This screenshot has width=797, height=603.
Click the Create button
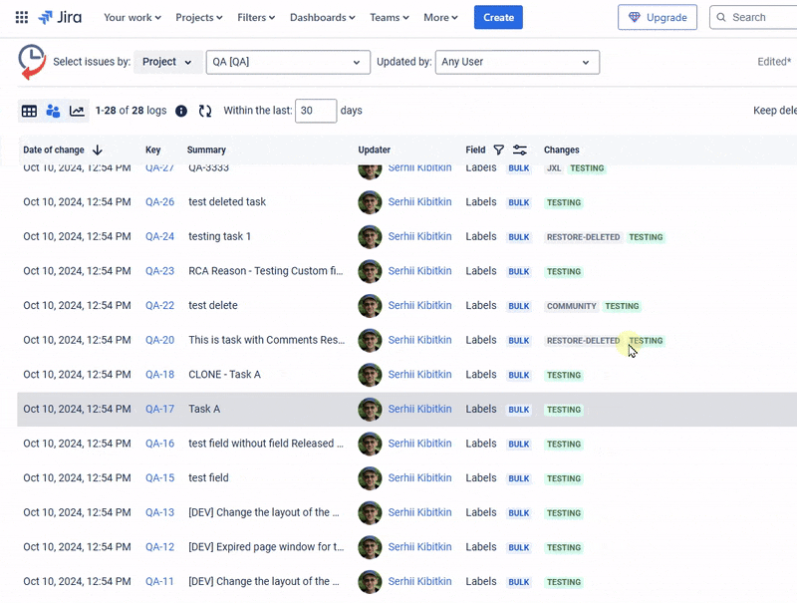(x=498, y=17)
